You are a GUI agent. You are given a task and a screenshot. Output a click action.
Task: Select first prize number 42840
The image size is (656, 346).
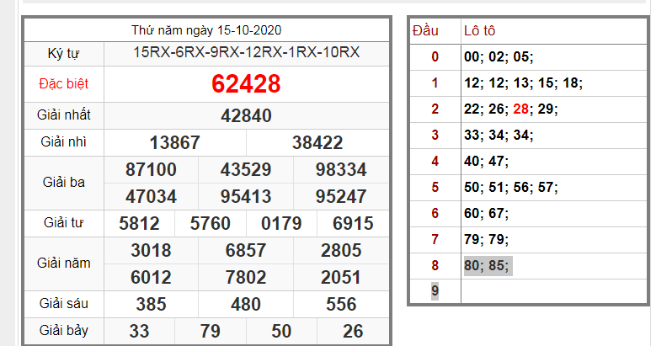click(x=246, y=116)
